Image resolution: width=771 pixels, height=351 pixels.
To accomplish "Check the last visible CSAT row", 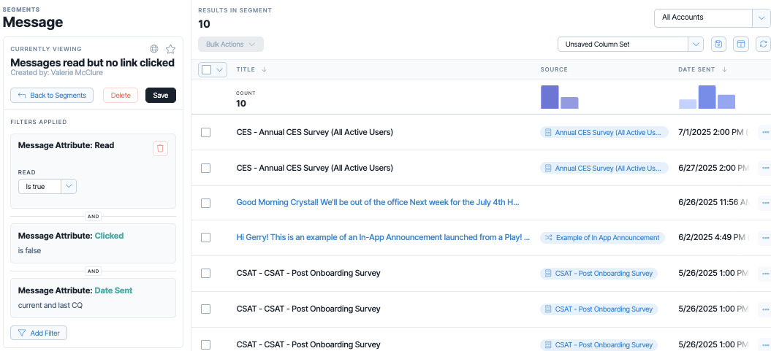I will tap(206, 344).
